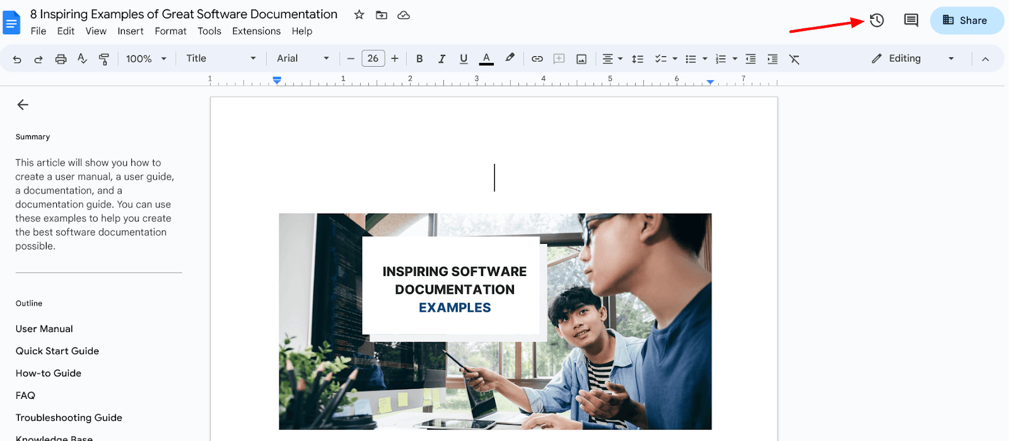Open the comments history icon
This screenshot has width=1009, height=441.
[x=911, y=20]
